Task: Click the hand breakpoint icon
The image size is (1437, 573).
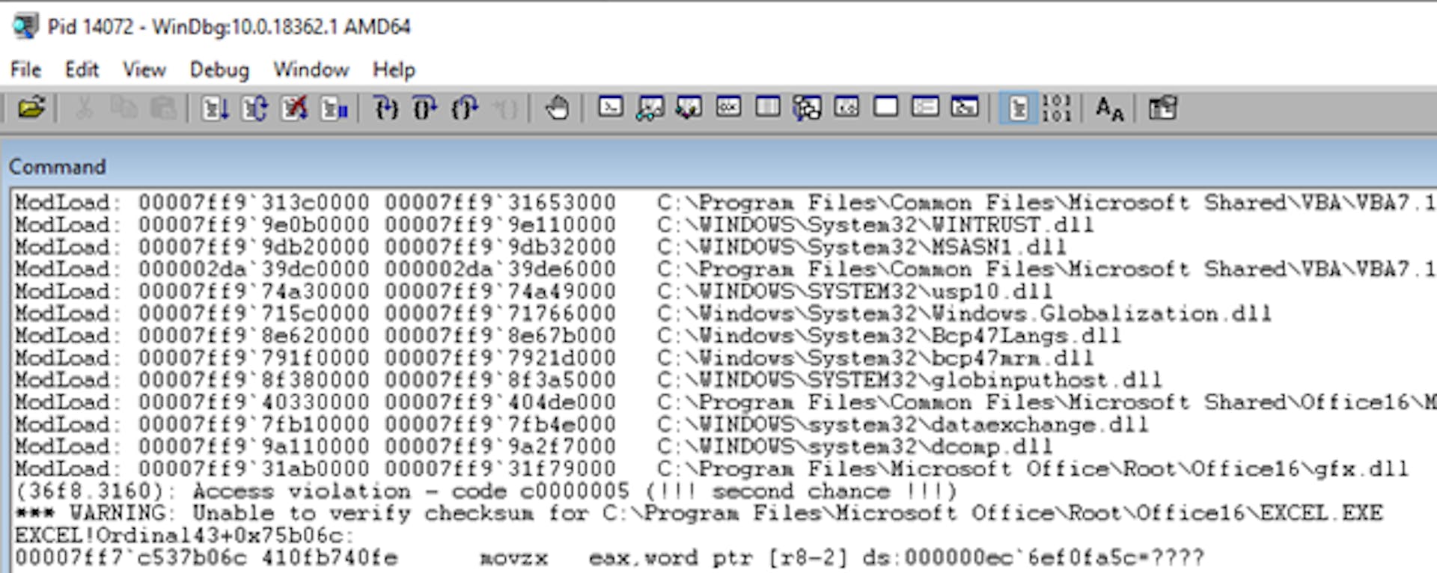Action: [x=557, y=108]
